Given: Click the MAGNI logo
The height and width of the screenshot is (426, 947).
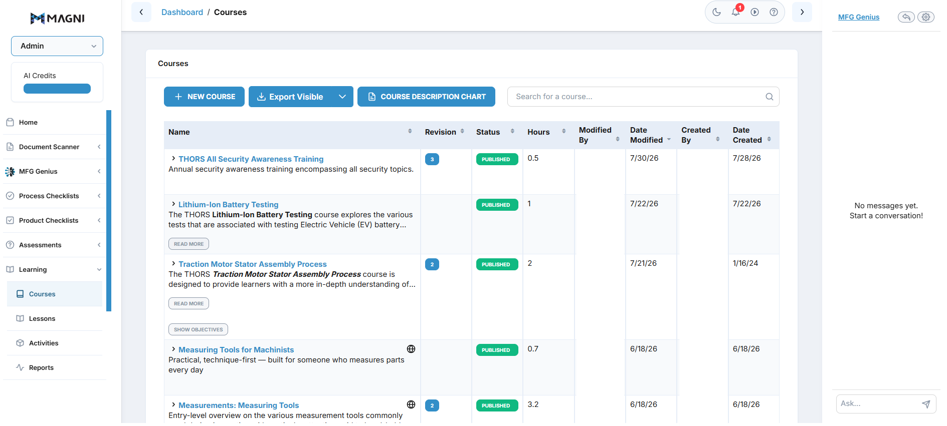Looking at the screenshot, I should click(x=57, y=19).
